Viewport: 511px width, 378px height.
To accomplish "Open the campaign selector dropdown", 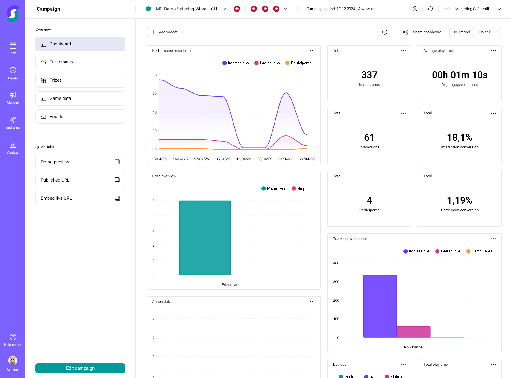I will pos(225,9).
